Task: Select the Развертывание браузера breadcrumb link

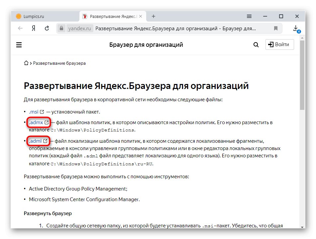Action: coord(58,63)
